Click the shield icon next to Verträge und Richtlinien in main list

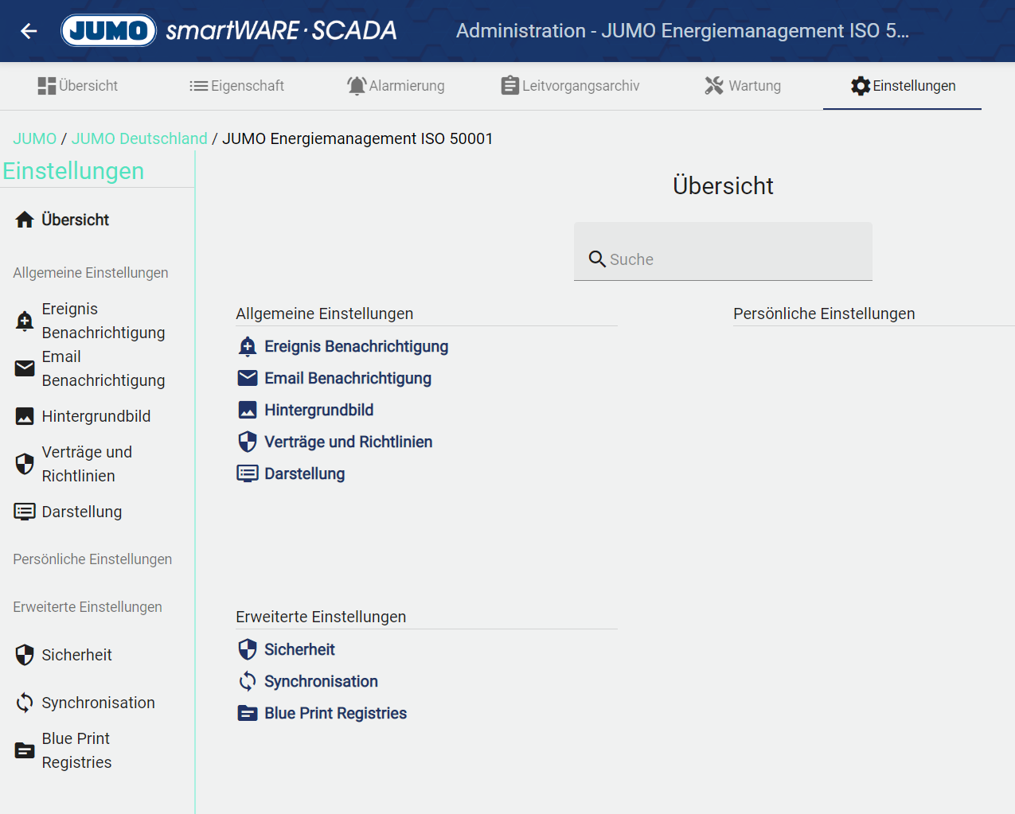[x=248, y=442]
